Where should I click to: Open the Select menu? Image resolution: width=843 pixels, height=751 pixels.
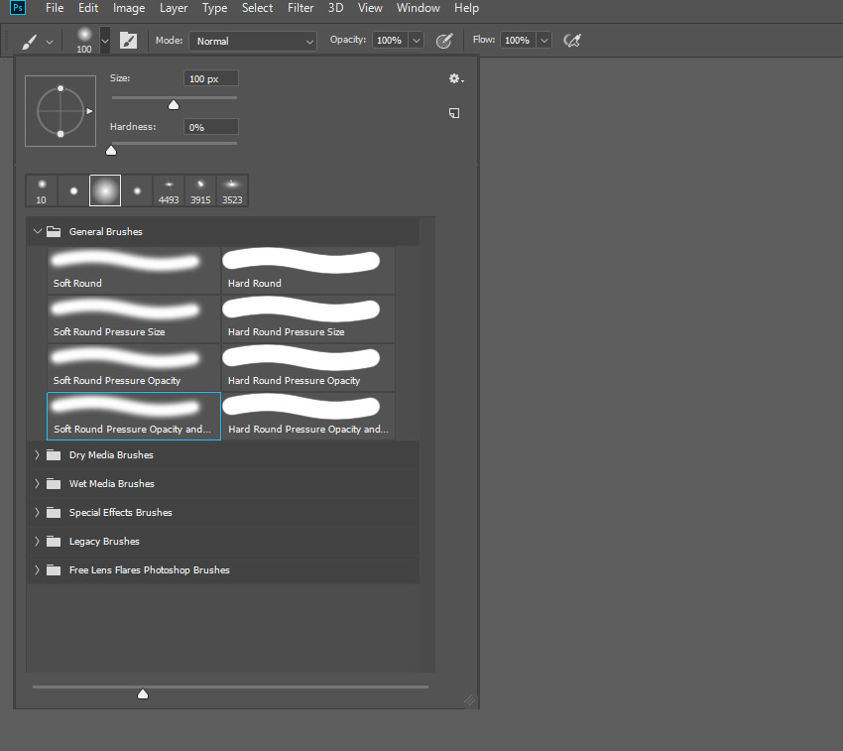257,8
